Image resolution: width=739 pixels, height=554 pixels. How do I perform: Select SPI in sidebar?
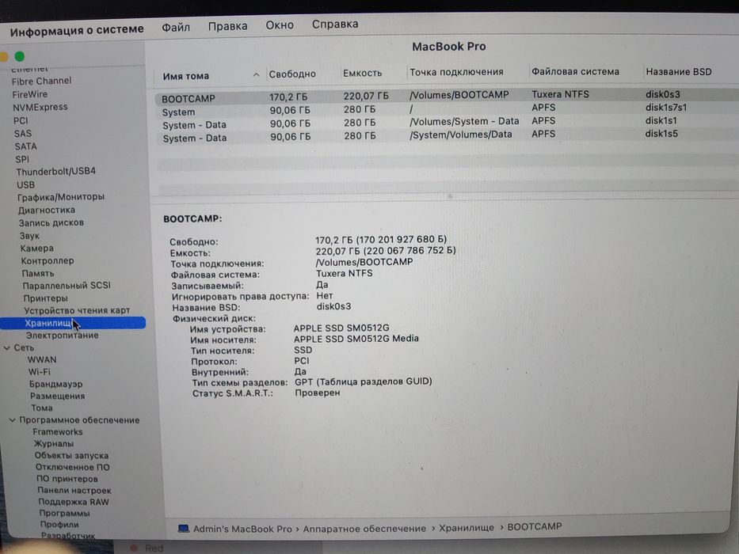click(x=21, y=159)
